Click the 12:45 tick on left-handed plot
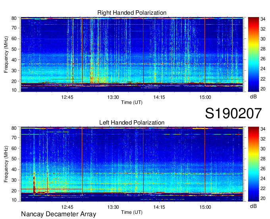This screenshot has height=219, width=270. 67,207
